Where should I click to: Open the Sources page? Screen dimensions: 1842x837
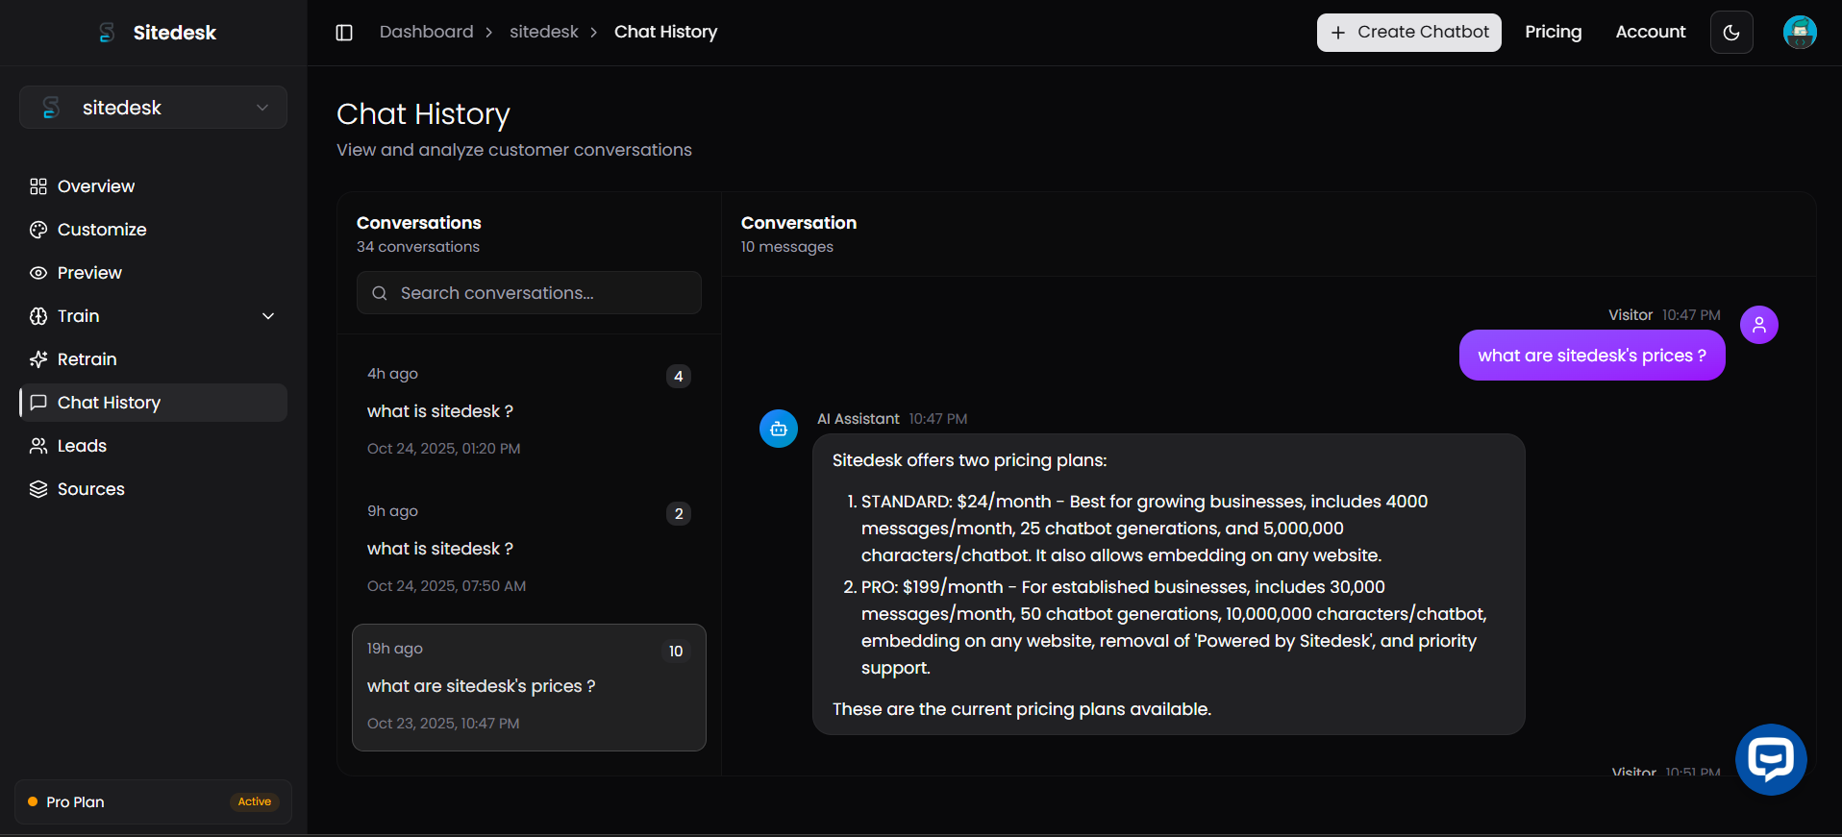click(90, 489)
